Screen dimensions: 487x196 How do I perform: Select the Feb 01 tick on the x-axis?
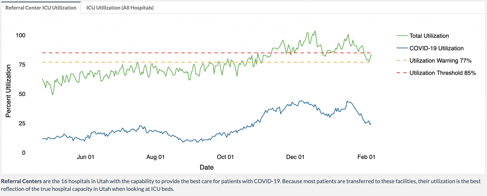pyautogui.click(x=366, y=157)
